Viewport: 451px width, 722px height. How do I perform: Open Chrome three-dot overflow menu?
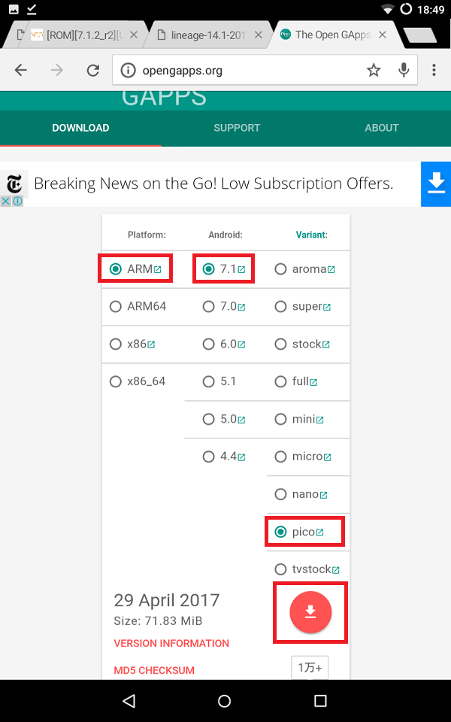(434, 70)
